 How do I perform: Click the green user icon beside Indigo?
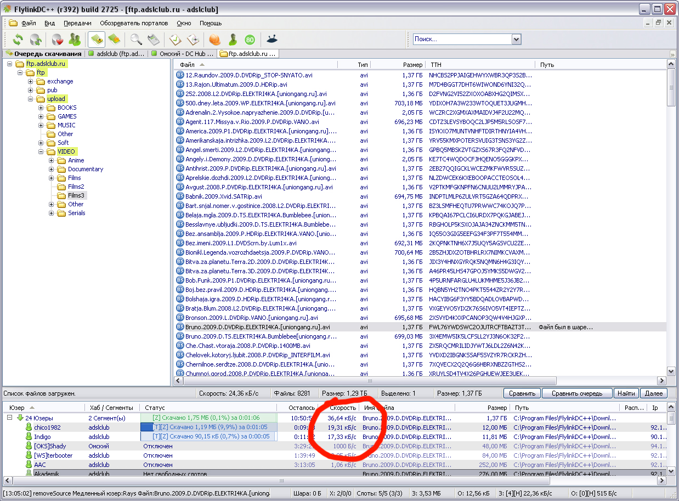pos(29,436)
